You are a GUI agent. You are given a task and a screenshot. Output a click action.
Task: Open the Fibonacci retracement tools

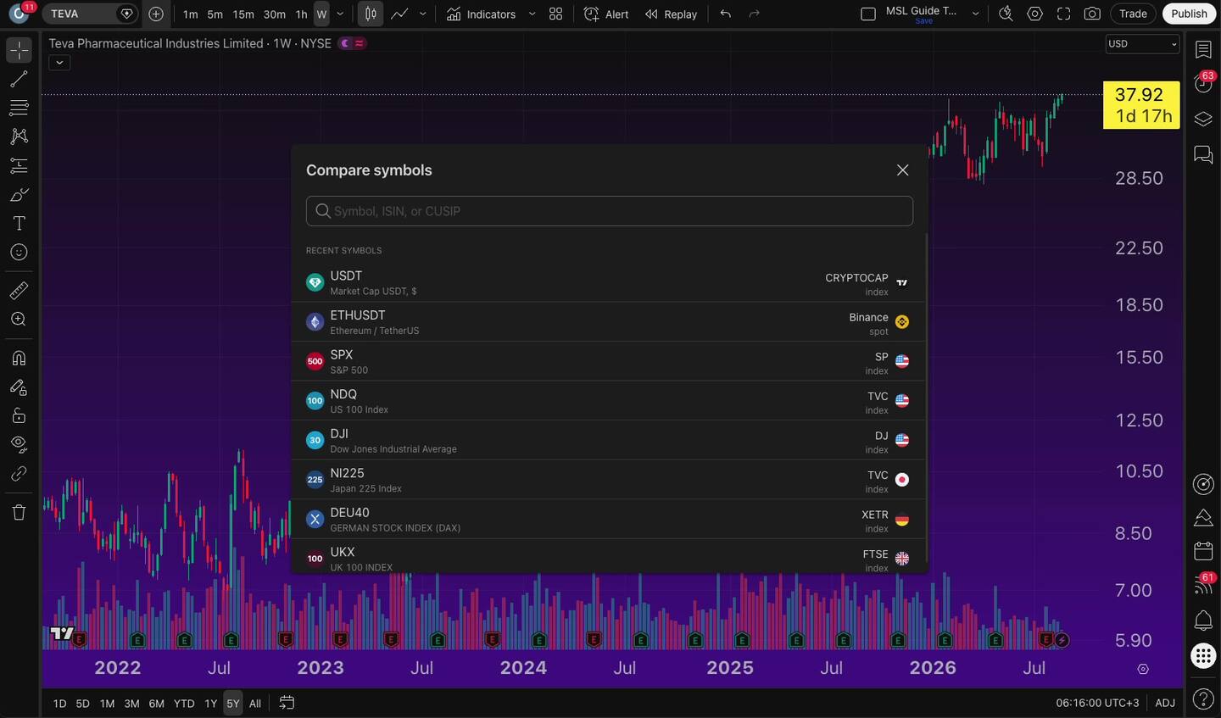point(19,108)
